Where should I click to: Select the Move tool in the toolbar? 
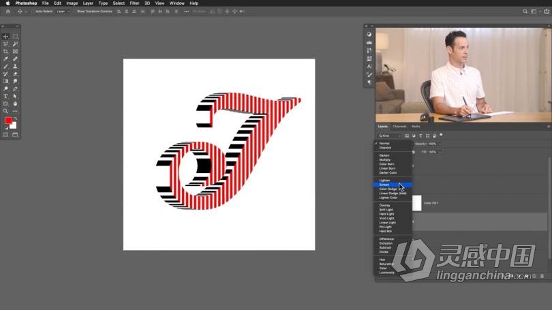coord(6,36)
